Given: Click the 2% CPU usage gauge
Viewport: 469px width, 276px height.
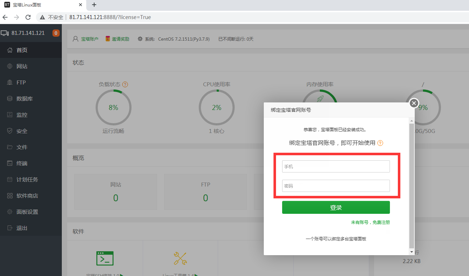Looking at the screenshot, I should click(x=217, y=107).
